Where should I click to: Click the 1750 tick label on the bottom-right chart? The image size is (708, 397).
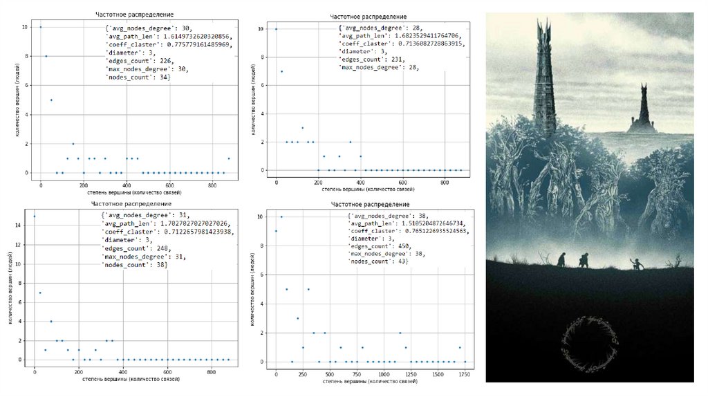pyautogui.click(x=465, y=374)
